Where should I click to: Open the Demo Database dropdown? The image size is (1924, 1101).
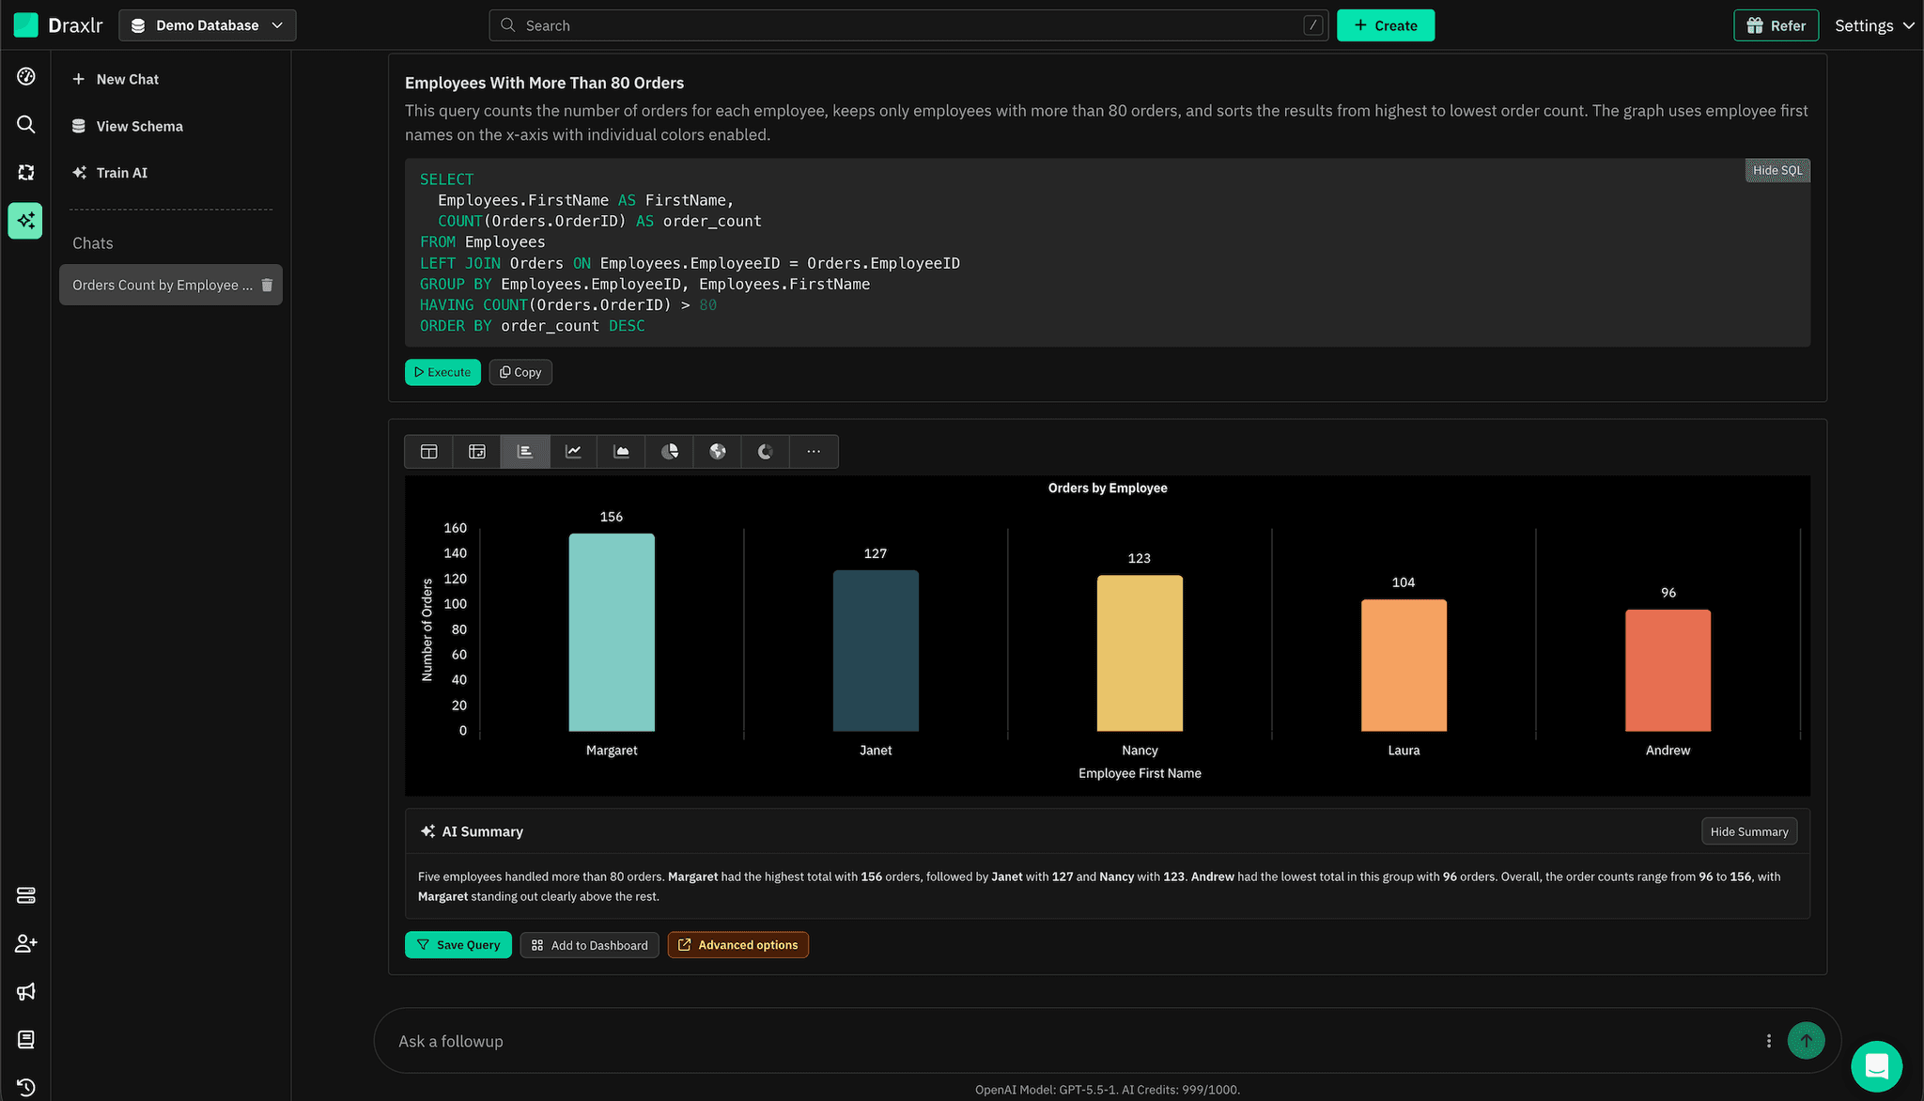(x=207, y=25)
